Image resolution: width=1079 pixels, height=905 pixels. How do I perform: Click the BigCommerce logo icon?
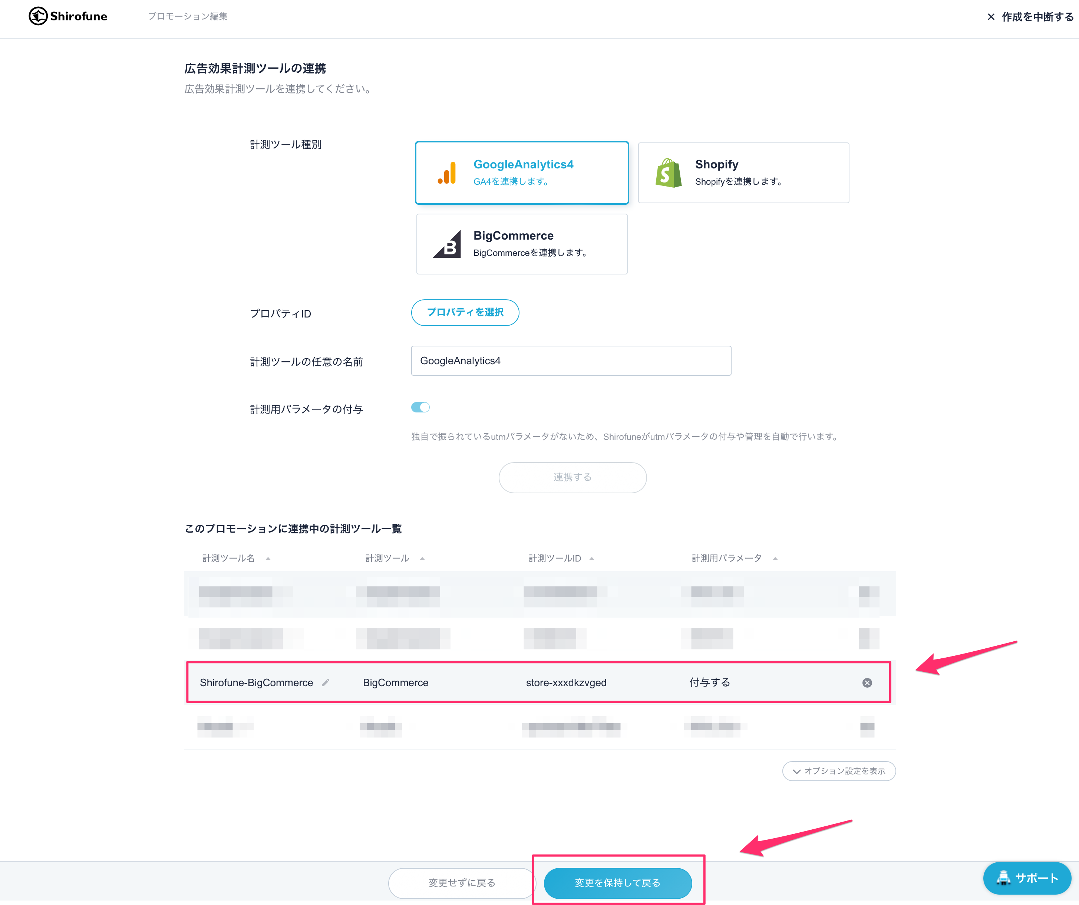point(447,244)
